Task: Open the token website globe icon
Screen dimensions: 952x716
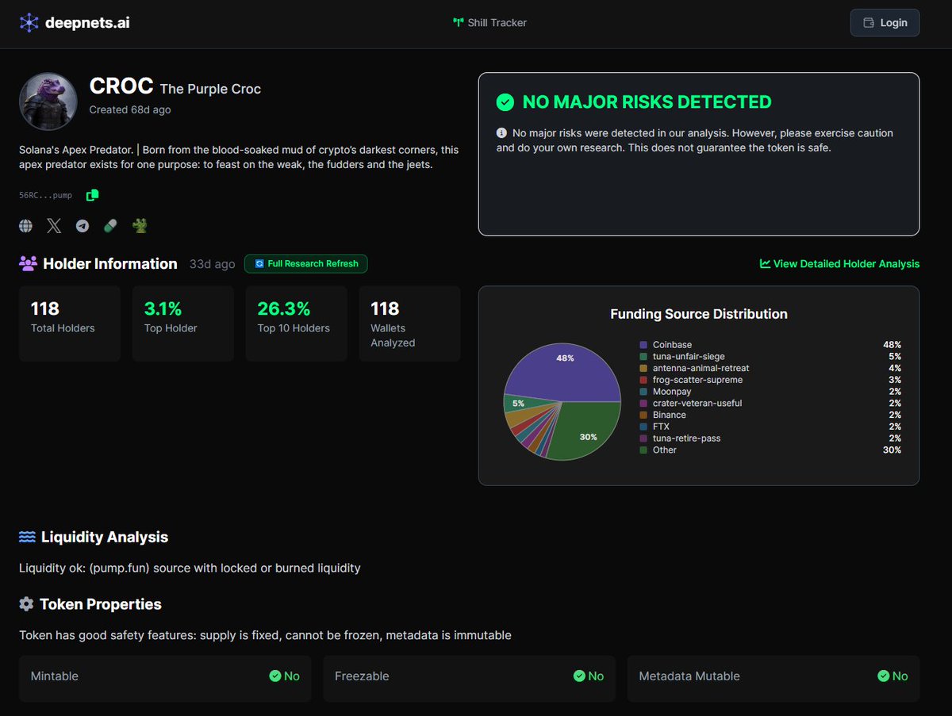Action: 26,226
